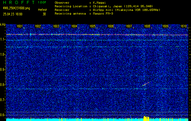Click the yellow signal burst in bottom strip
Image resolution: width=191 pixels, height=121 pixels.
tap(146, 119)
